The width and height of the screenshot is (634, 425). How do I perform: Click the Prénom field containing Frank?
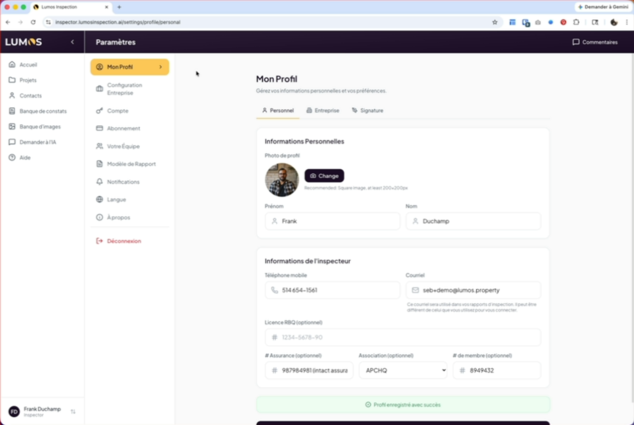[332, 221]
